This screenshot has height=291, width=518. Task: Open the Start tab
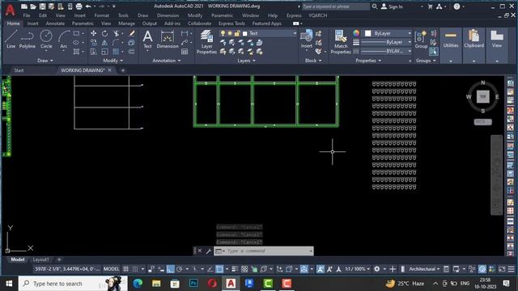[19, 70]
